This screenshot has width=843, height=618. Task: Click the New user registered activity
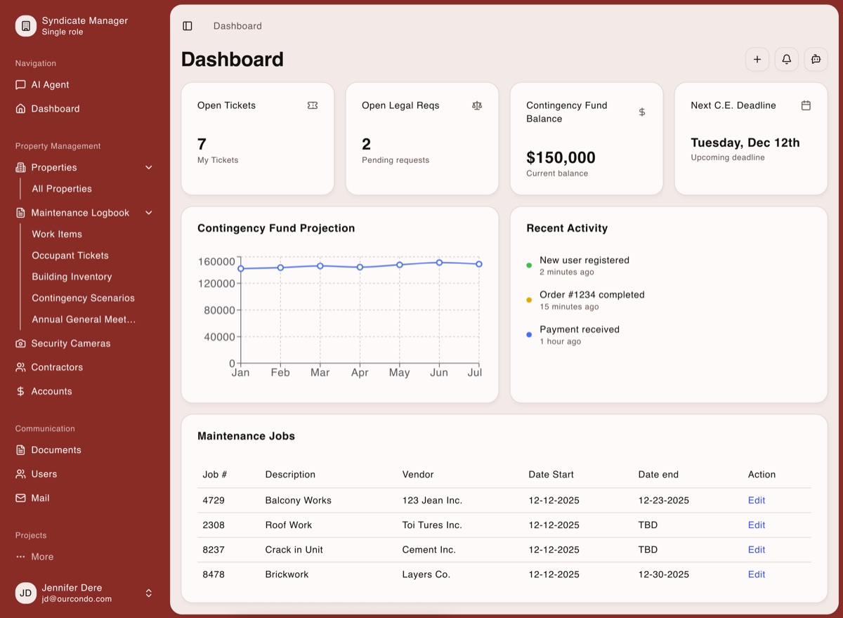pos(584,261)
